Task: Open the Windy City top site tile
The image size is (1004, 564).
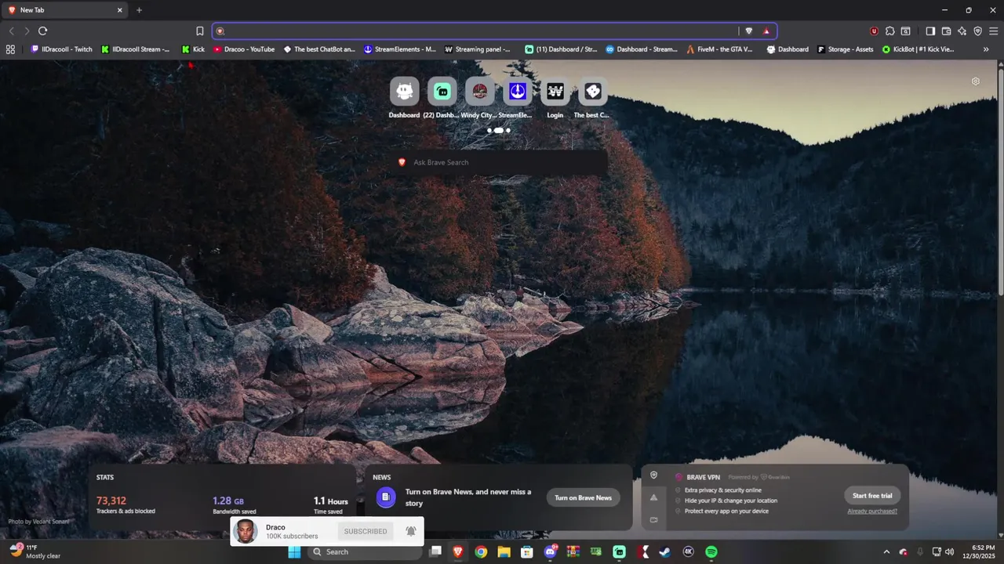Action: pyautogui.click(x=479, y=97)
